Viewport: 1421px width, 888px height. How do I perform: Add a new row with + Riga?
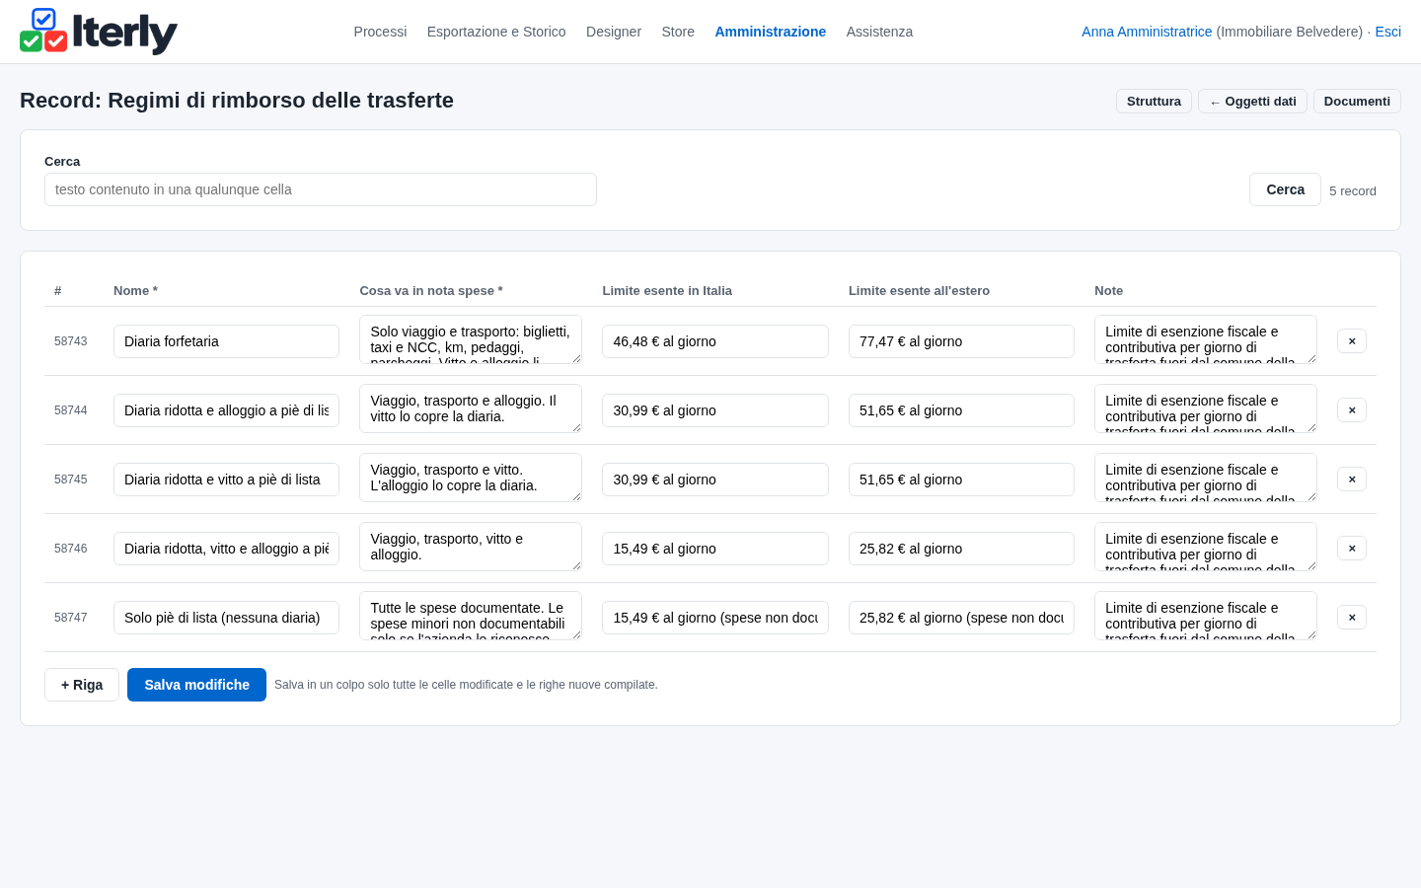[x=82, y=685]
